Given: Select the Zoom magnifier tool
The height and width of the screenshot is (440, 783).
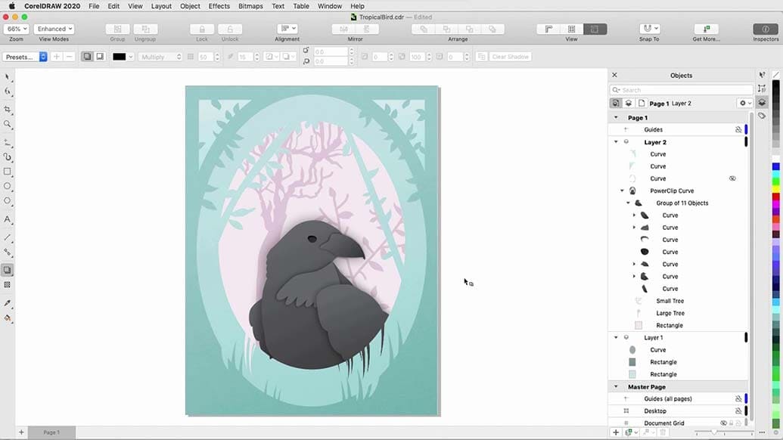Looking at the screenshot, I should (x=8, y=125).
